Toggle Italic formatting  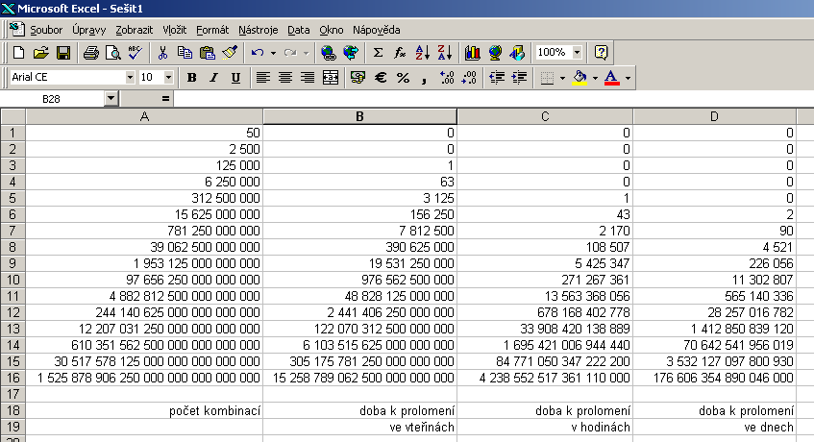tap(213, 78)
